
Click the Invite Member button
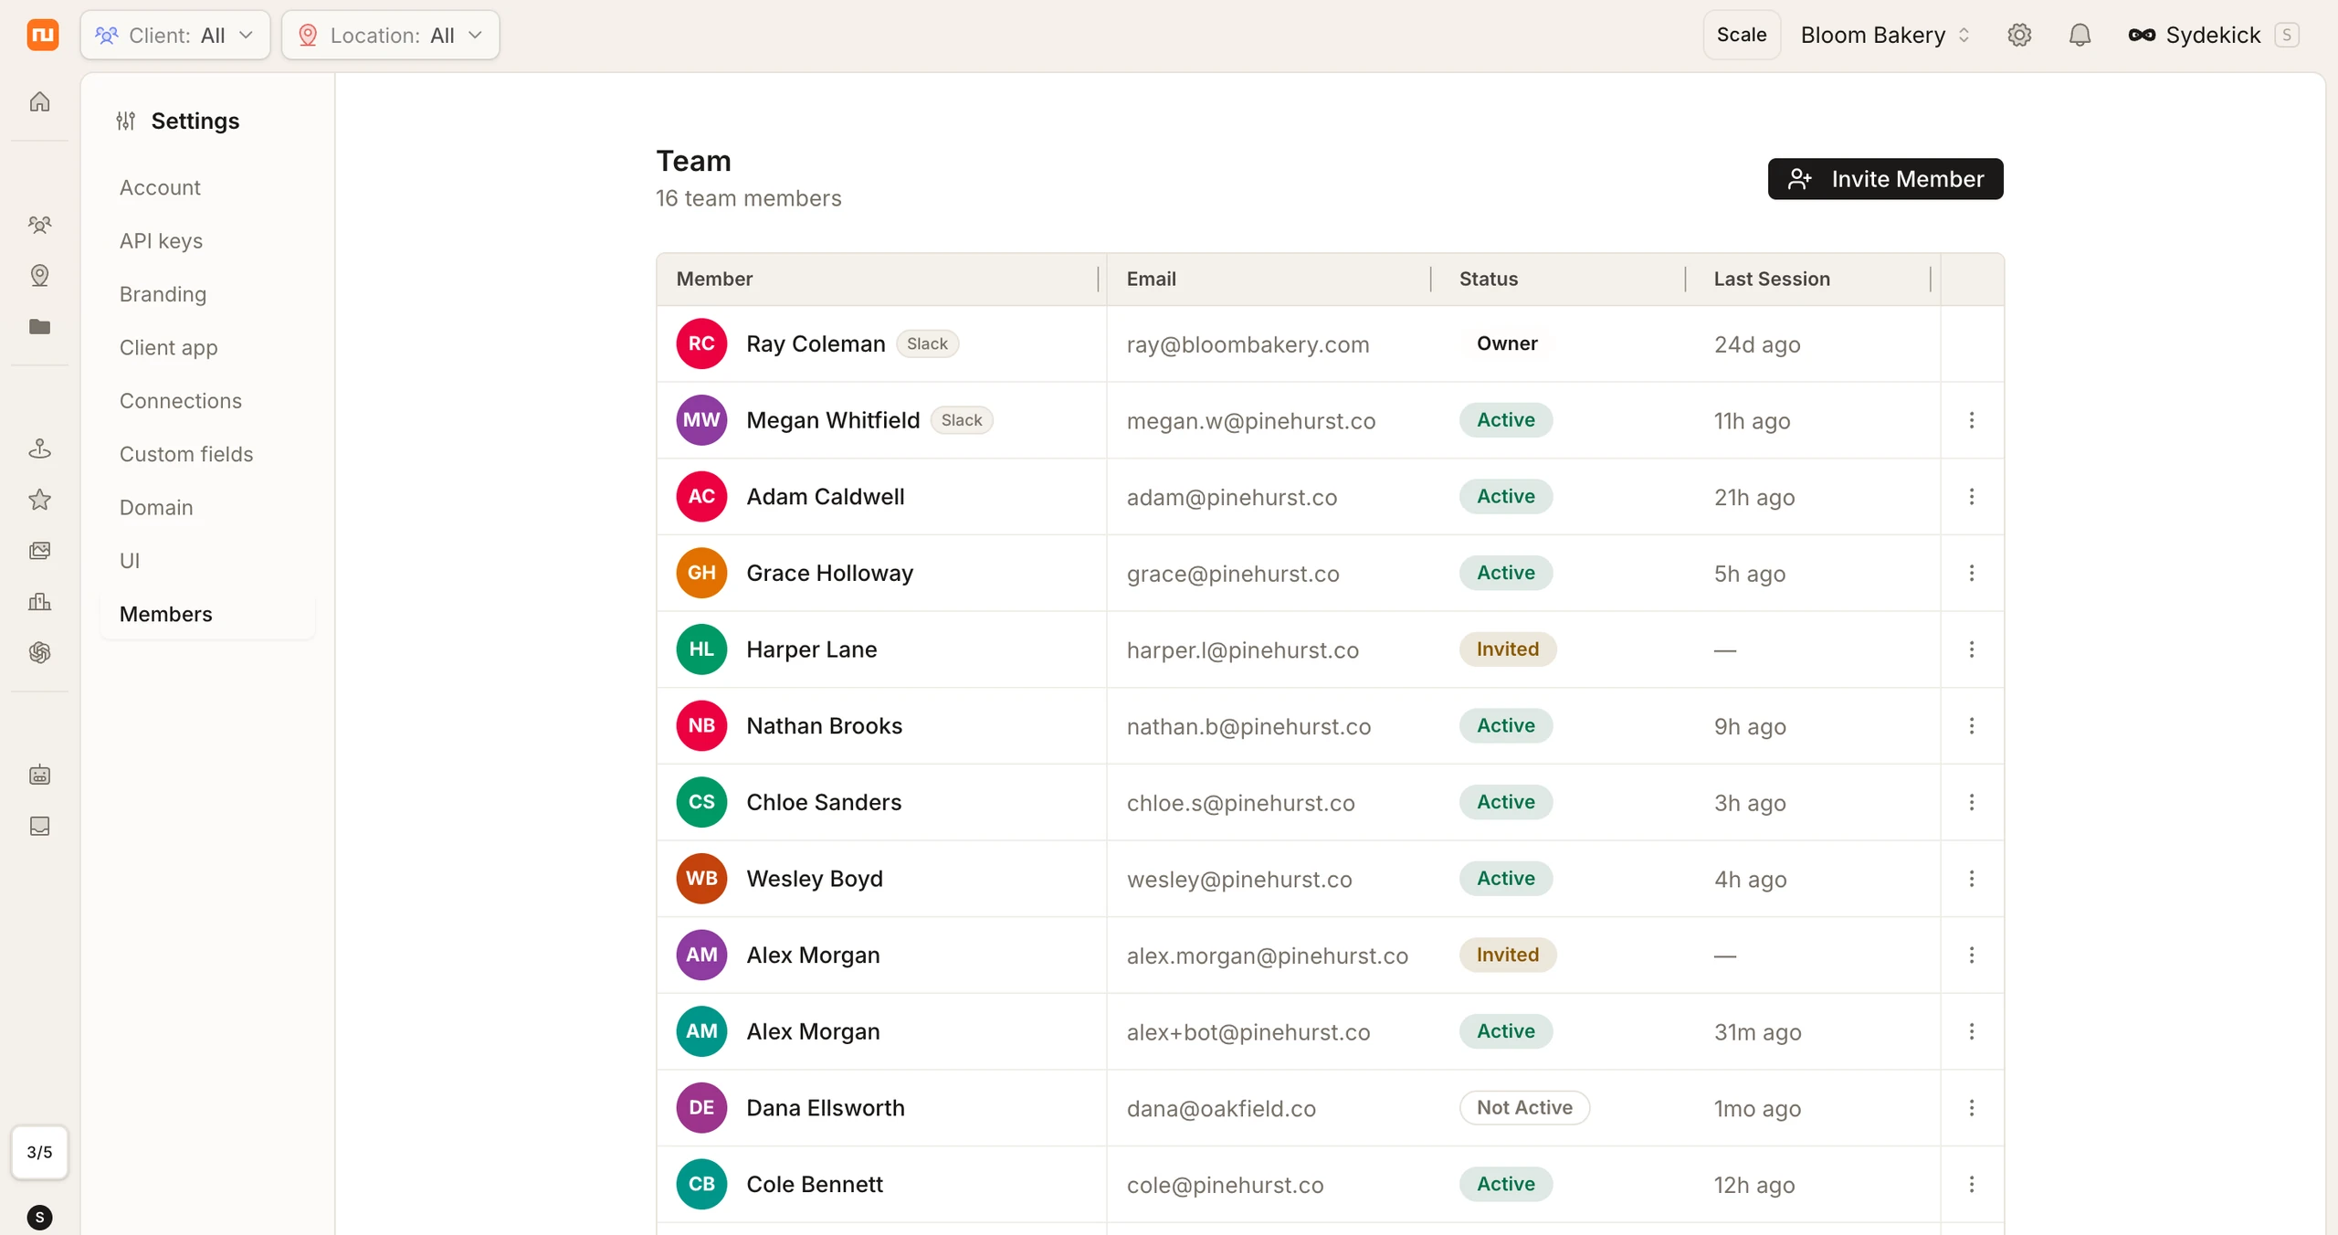pyautogui.click(x=1885, y=179)
